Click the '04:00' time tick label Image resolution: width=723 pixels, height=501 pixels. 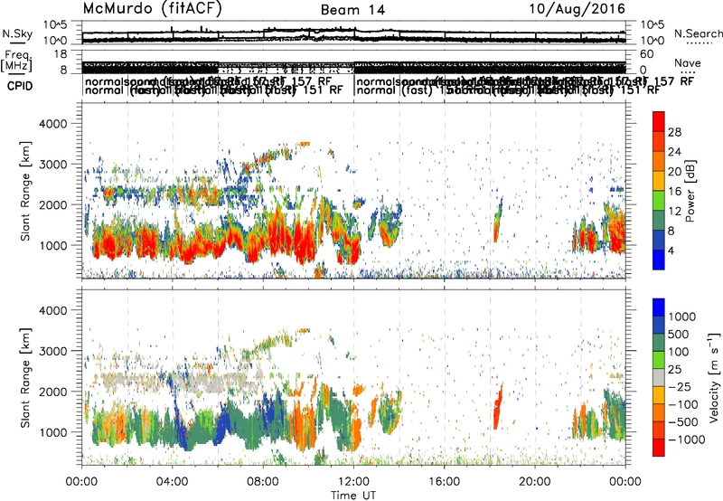pos(173,482)
